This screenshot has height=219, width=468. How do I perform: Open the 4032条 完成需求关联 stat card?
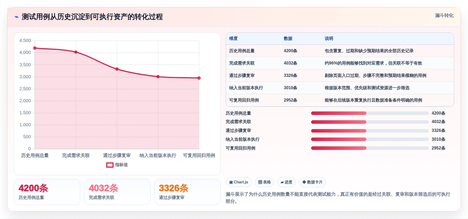point(117,192)
